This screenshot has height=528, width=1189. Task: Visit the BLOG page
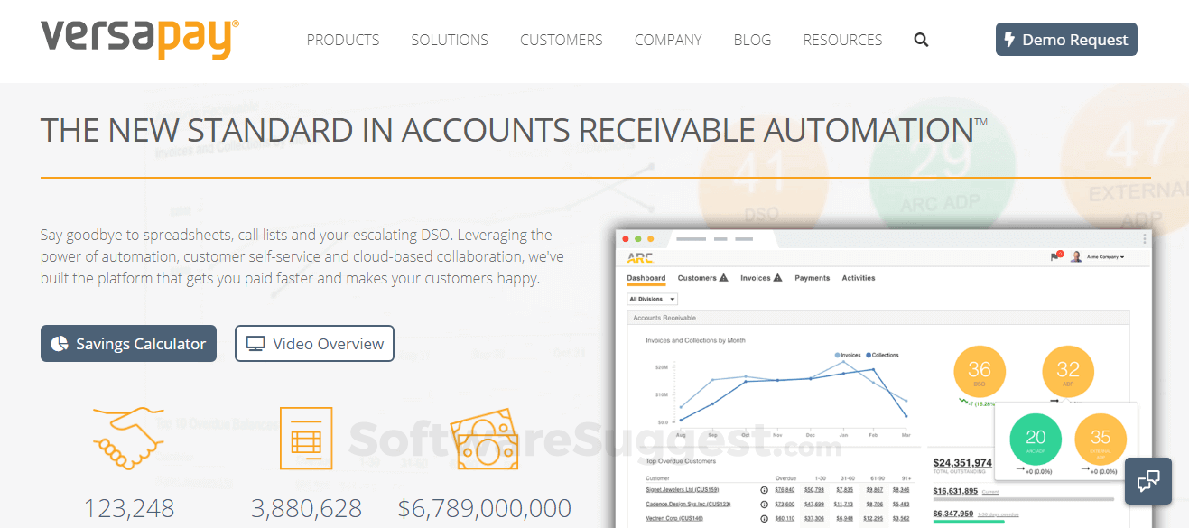[x=752, y=40]
